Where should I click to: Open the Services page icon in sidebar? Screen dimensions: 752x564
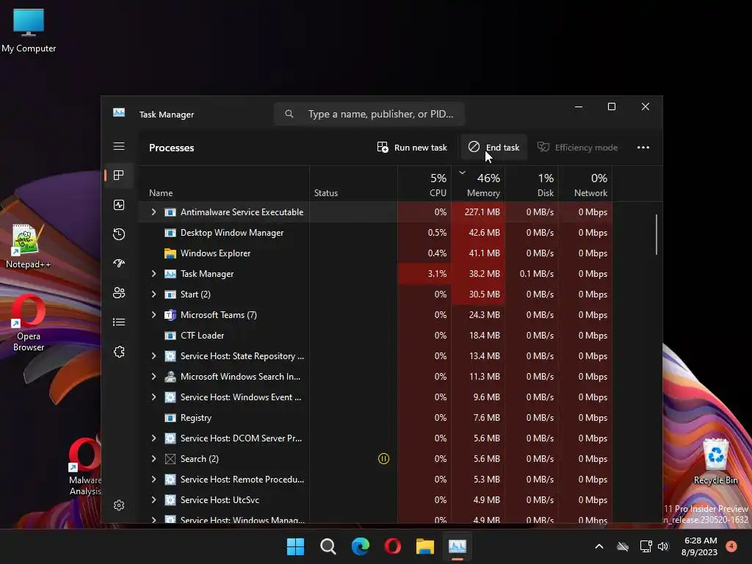(119, 352)
